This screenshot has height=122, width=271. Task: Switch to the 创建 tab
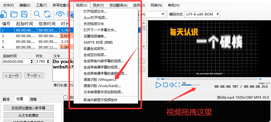[20, 99]
